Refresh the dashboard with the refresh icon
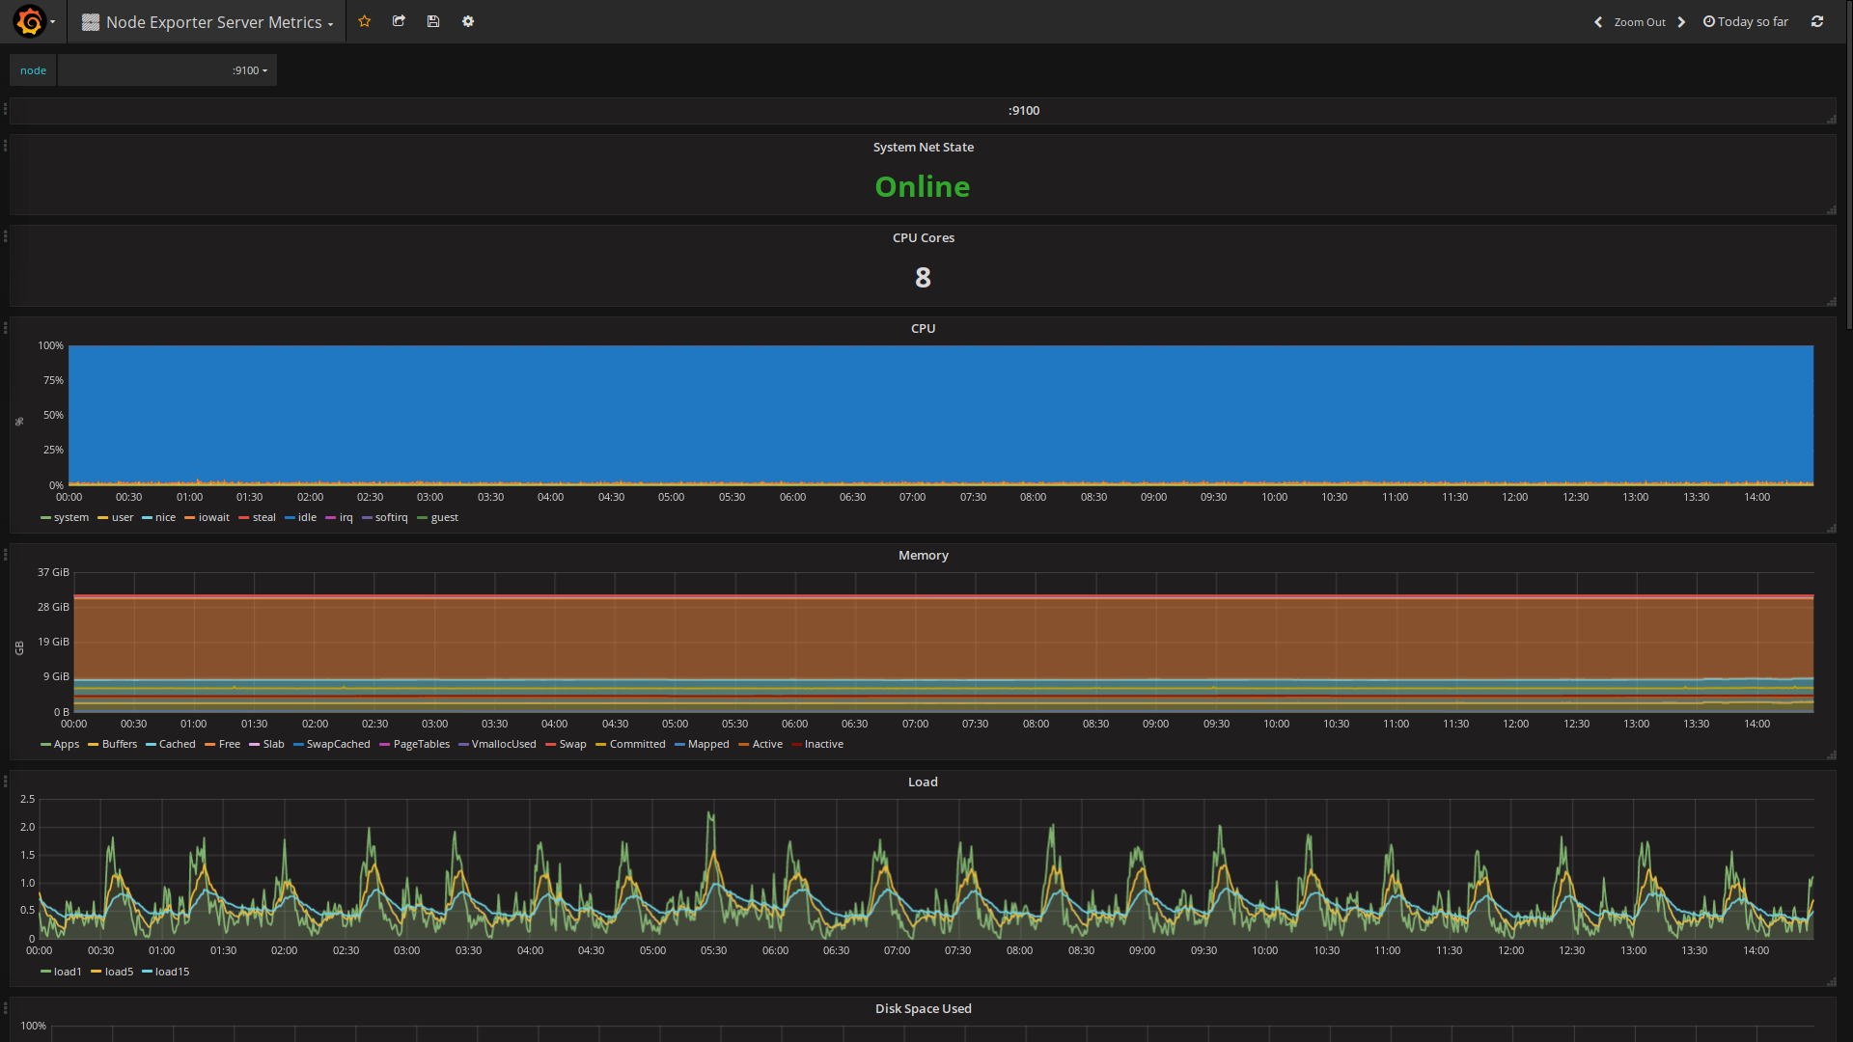 (1817, 21)
